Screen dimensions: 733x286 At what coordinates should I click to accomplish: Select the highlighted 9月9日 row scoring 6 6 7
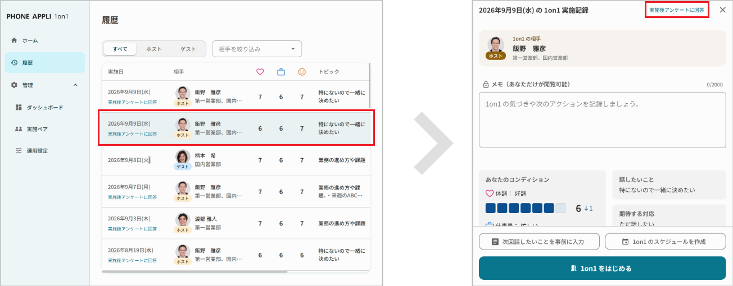tap(236, 128)
